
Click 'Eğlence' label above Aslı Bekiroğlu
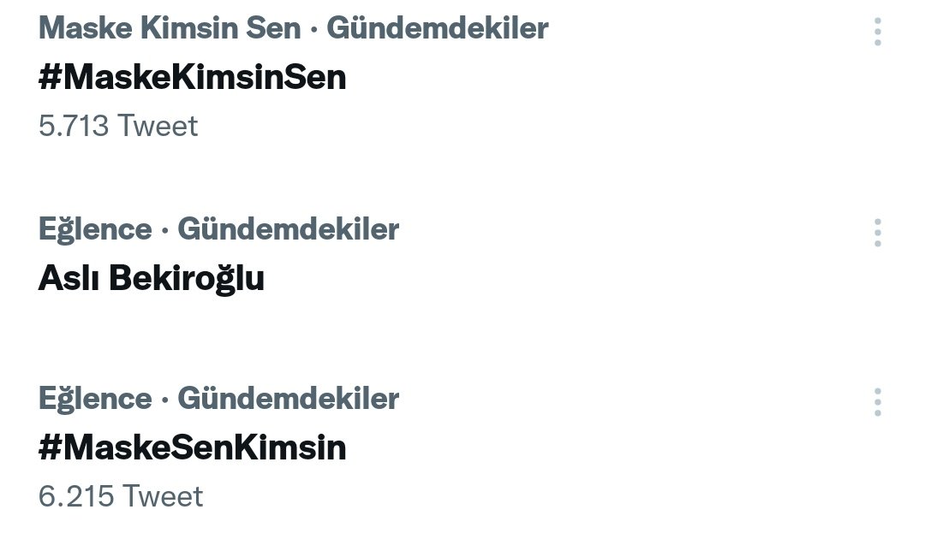coord(94,229)
